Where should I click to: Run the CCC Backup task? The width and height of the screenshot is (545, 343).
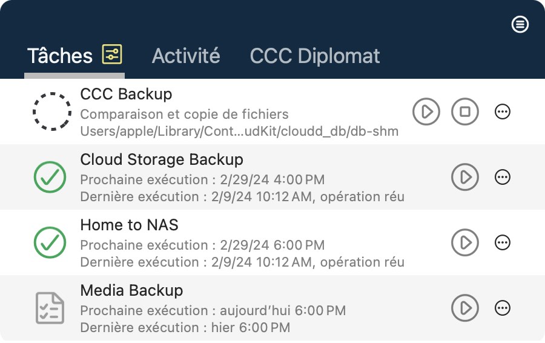[426, 112]
